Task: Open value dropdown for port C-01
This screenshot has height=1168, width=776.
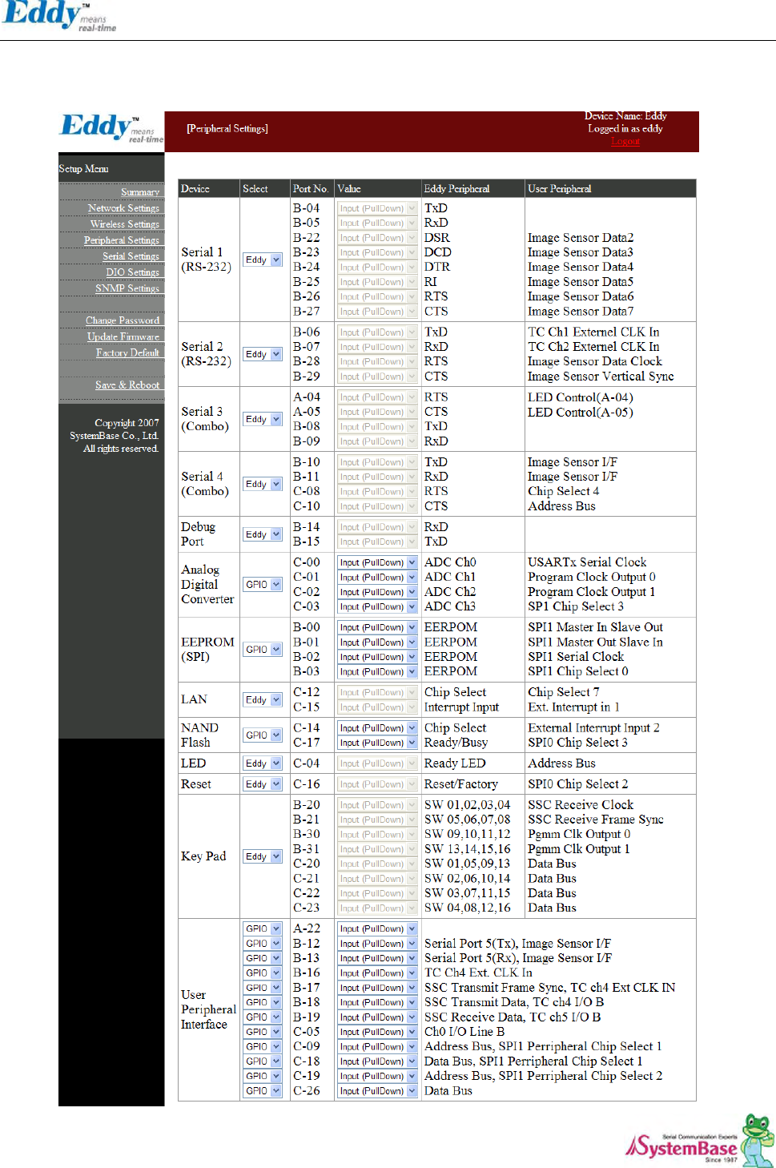Action: pyautogui.click(x=377, y=578)
